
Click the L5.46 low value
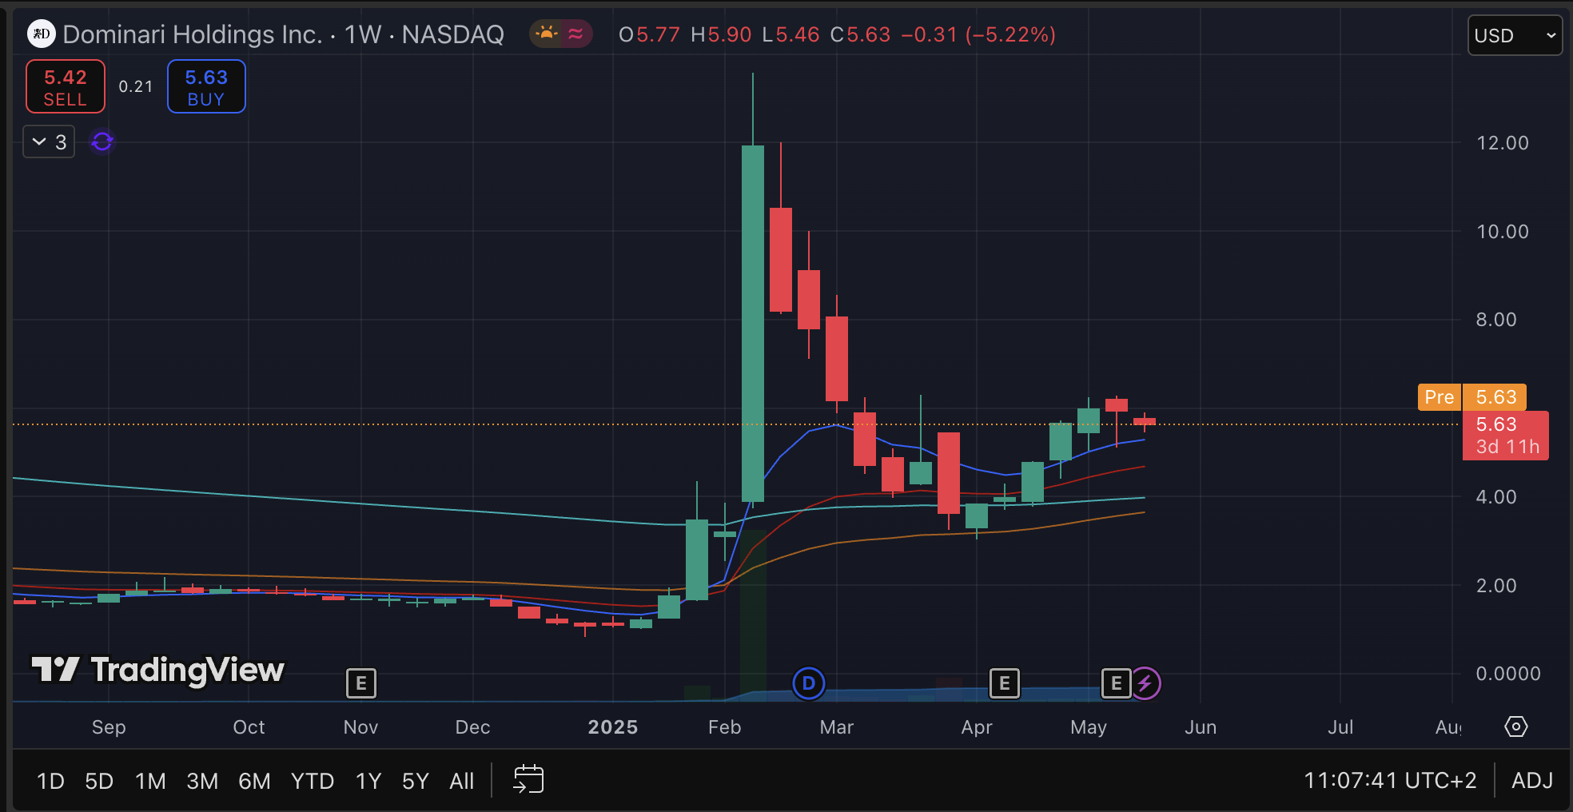790,34
